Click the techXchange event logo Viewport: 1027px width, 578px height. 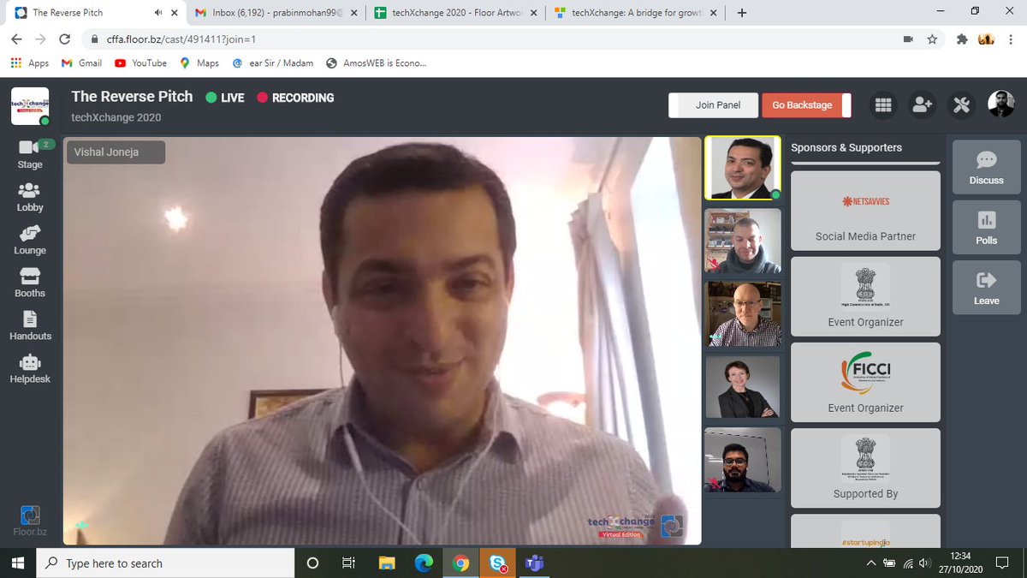point(30,105)
